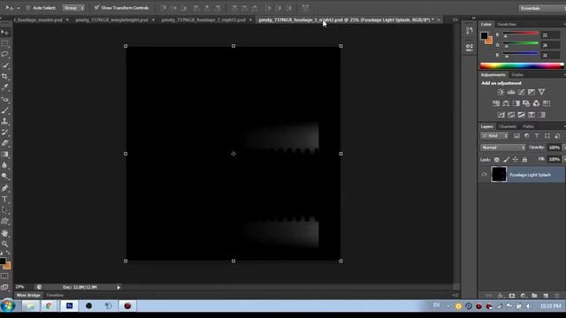
Task: Select the Quick Selection tool
Action: (x=4, y=65)
